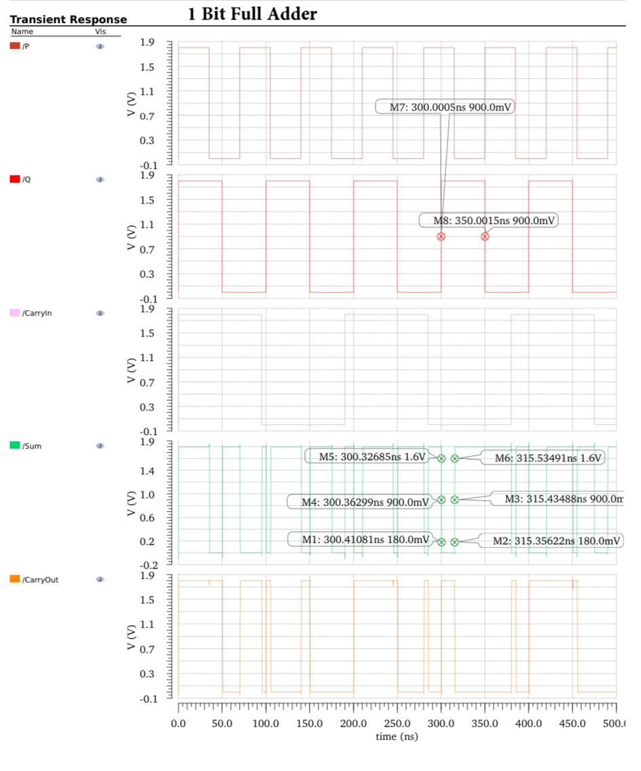Hide the /CarryIn trace via its eye icon
The image size is (641, 771).
(99, 313)
